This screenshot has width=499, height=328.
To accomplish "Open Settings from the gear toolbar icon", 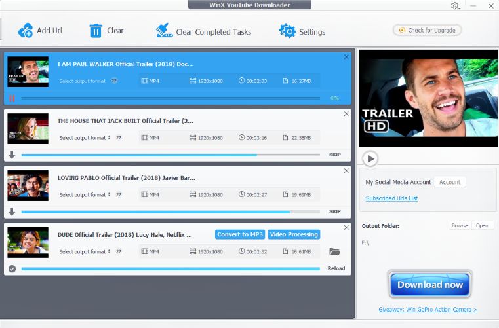I will pos(287,31).
